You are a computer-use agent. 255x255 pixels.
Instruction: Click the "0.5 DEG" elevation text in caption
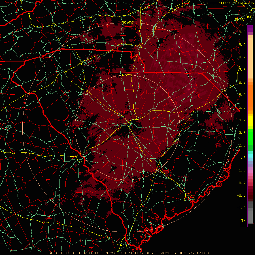click(x=144, y=253)
